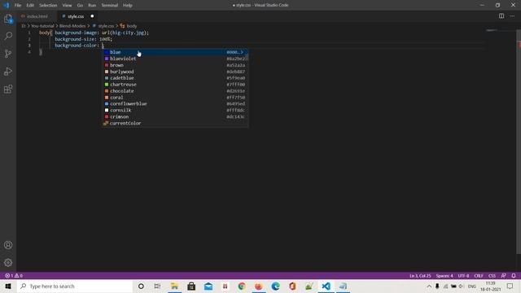Split the editor to the right
The image size is (521, 293).
501,16
